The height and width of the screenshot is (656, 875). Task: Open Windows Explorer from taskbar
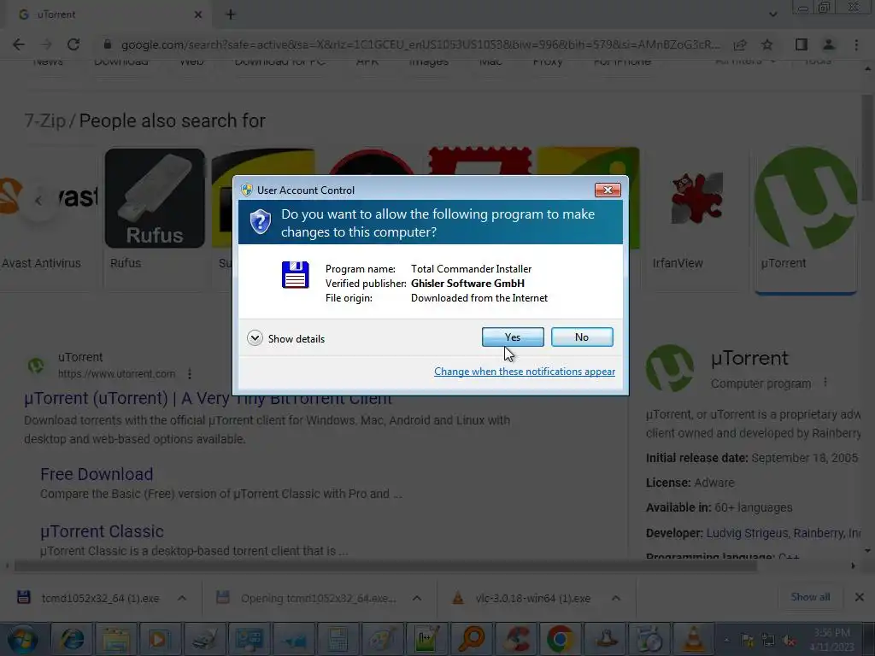[x=115, y=639]
